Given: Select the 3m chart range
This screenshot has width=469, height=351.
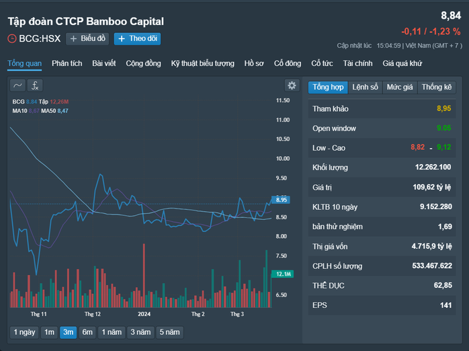Looking at the screenshot, I should pos(68,332).
